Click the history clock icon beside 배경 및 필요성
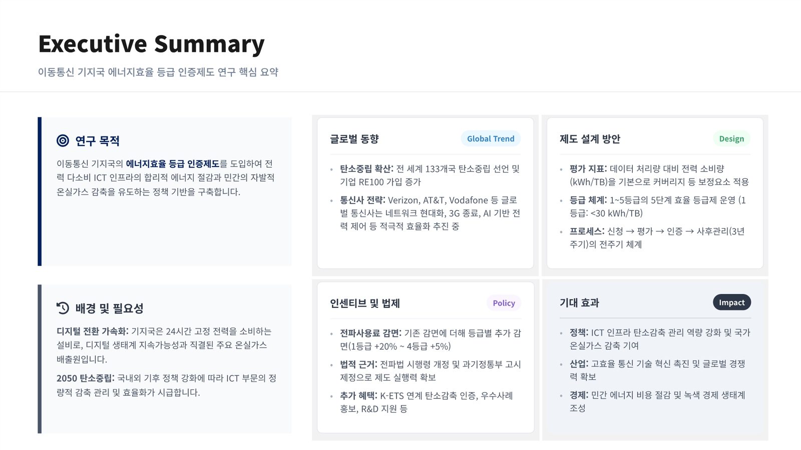The height and width of the screenshot is (450, 801). click(63, 308)
